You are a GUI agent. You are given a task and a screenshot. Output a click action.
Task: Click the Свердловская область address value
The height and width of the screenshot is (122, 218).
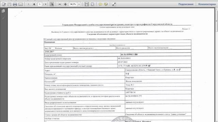coord(153,70)
